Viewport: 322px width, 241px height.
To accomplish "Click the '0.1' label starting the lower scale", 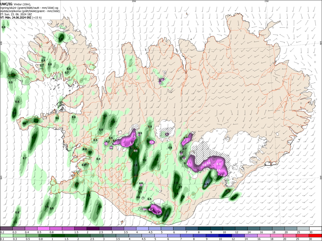I will [x=2, y=239].
